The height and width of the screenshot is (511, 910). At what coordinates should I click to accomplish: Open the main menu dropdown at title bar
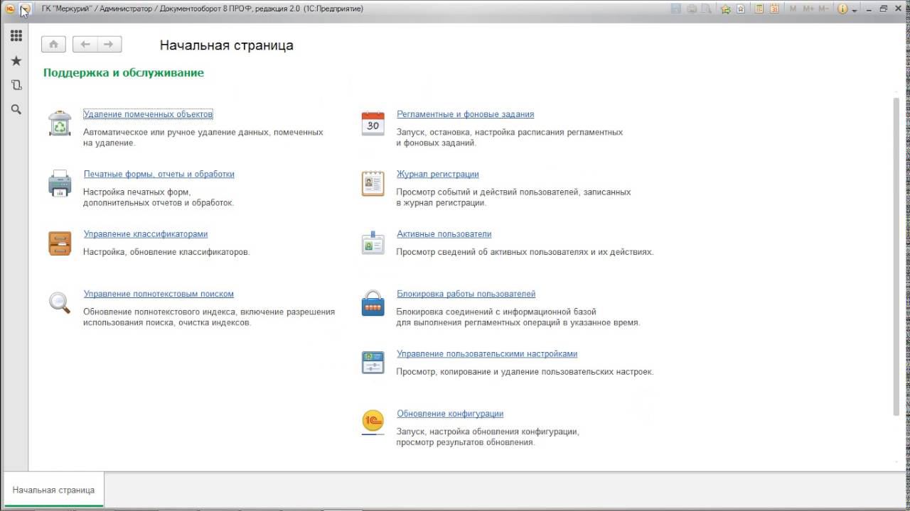25,9
